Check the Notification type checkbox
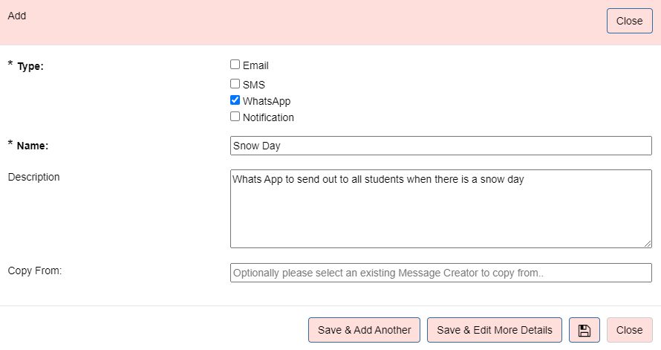661x350 pixels. click(x=235, y=117)
